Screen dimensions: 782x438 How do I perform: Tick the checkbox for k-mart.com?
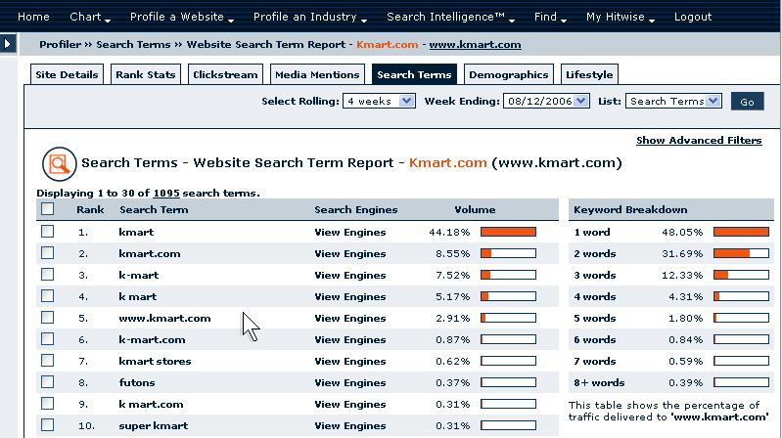coord(47,339)
